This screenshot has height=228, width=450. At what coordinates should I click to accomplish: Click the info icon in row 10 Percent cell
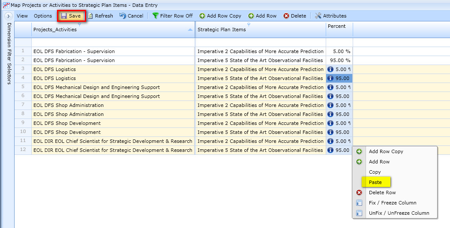(x=330, y=132)
